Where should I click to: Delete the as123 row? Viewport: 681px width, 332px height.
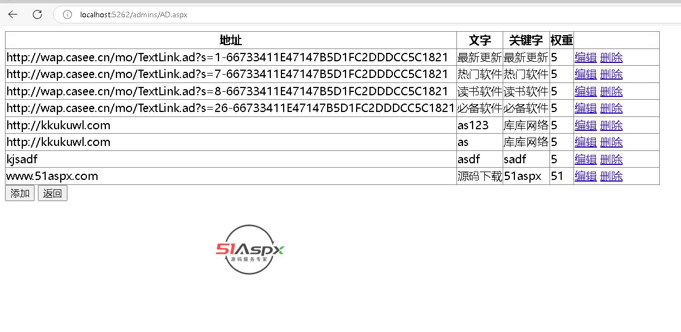pos(611,125)
